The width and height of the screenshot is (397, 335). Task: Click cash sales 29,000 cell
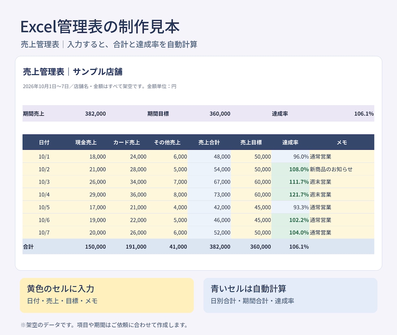[86, 195]
